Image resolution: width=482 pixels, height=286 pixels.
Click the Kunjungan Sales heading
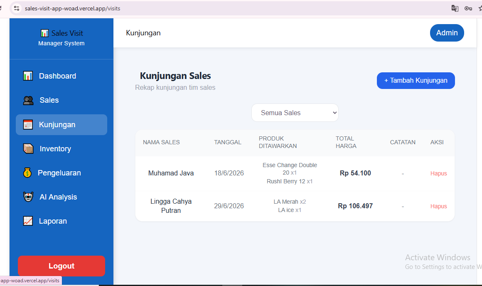click(175, 76)
